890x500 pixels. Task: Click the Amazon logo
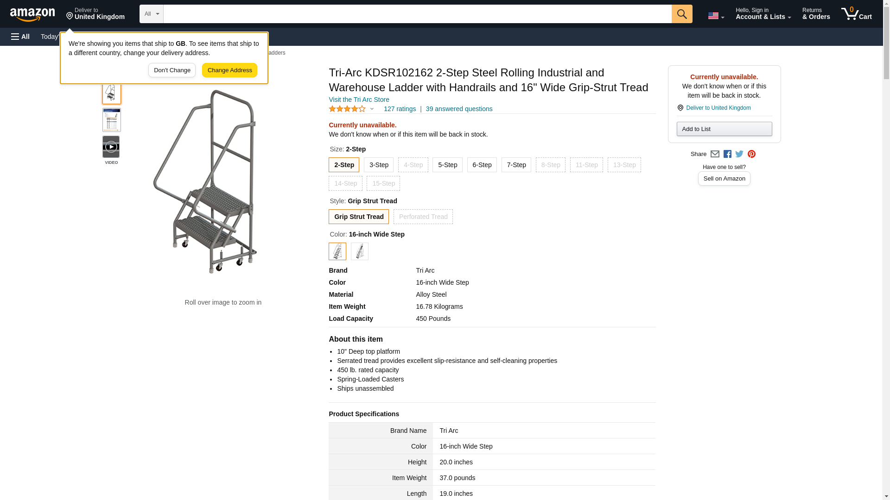(x=32, y=14)
